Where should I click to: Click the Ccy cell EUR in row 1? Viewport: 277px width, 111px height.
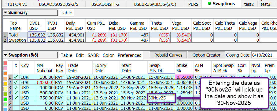(x=27, y=77)
